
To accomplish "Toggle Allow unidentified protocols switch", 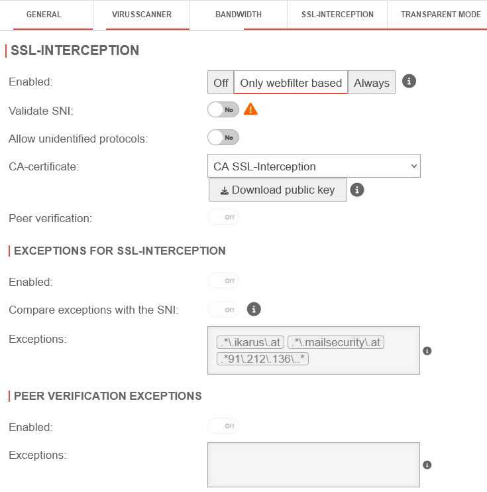I will (223, 138).
